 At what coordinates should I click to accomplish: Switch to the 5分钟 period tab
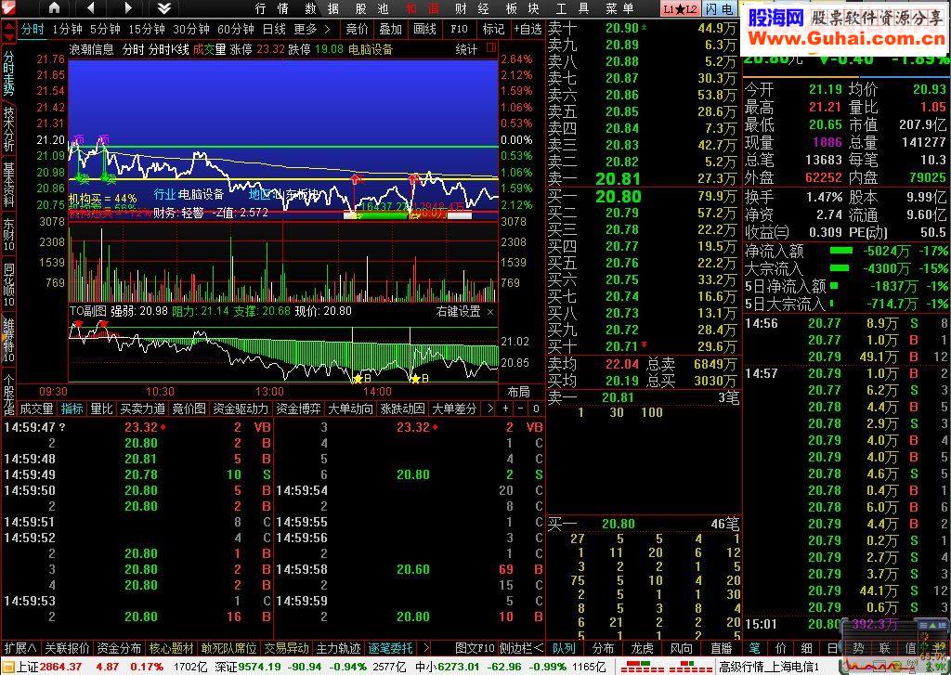tap(105, 29)
